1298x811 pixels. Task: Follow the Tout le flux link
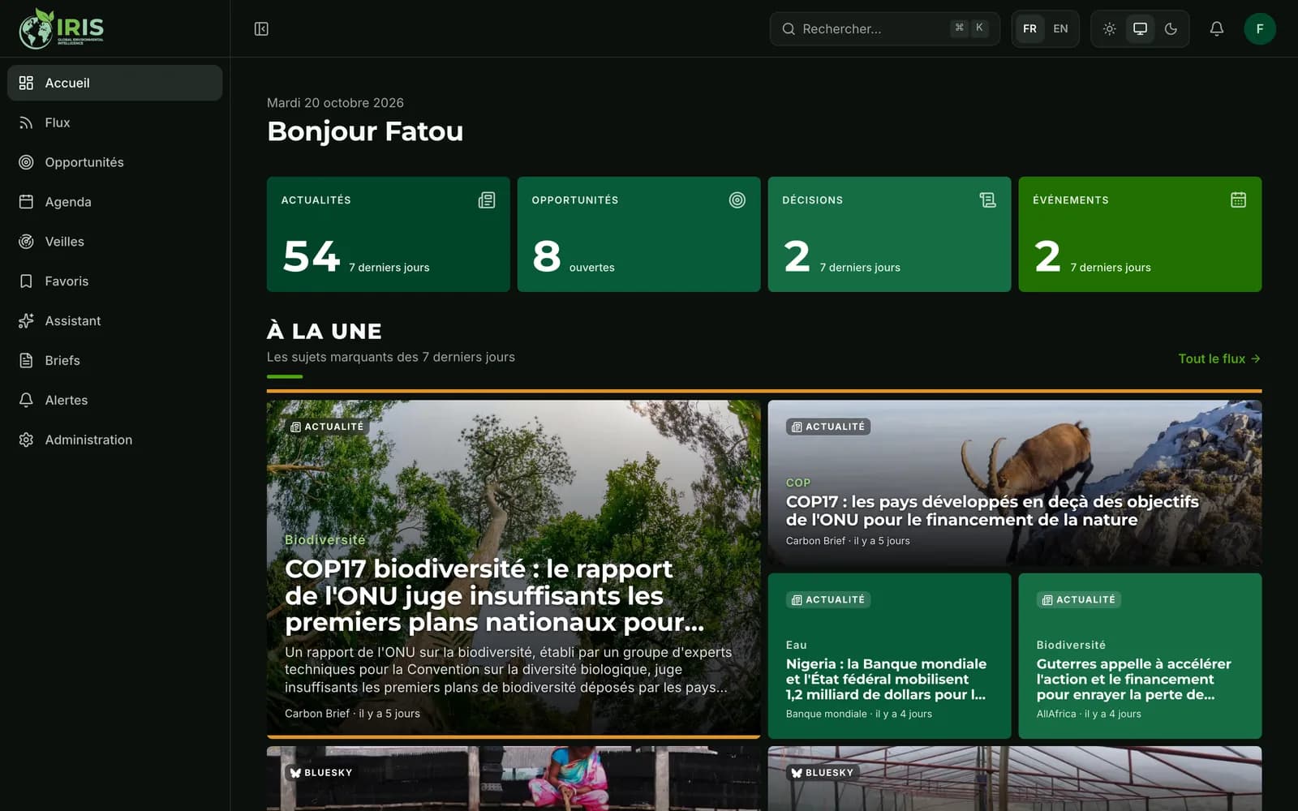tap(1219, 358)
